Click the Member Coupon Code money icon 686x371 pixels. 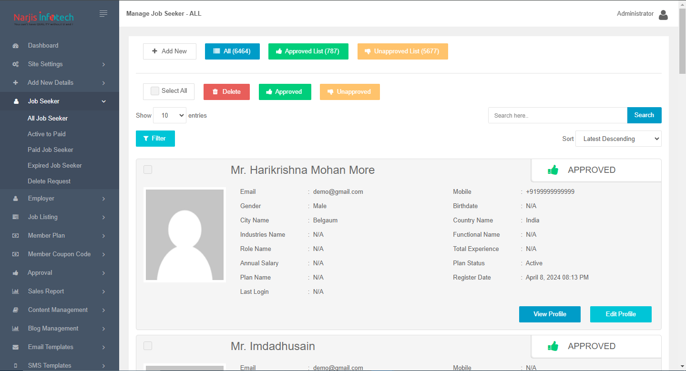16,254
